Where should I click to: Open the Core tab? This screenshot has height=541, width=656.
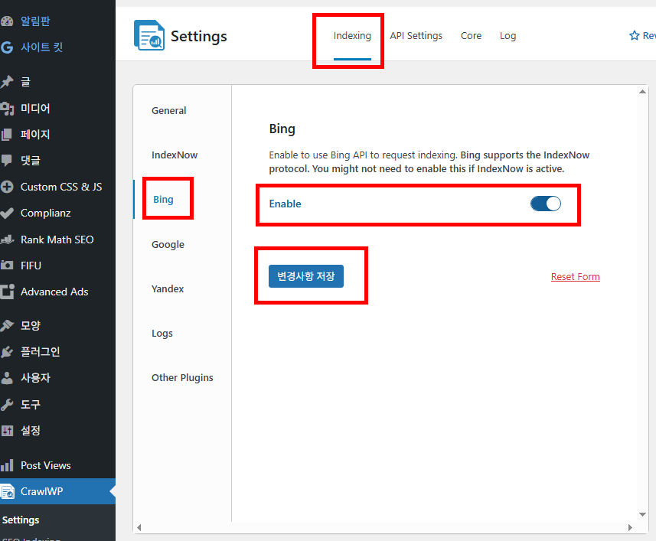click(x=471, y=36)
